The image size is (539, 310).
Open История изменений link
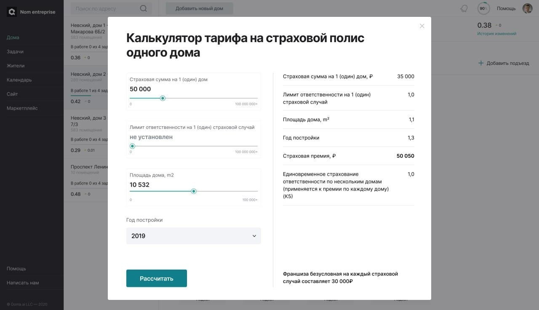coord(496,34)
